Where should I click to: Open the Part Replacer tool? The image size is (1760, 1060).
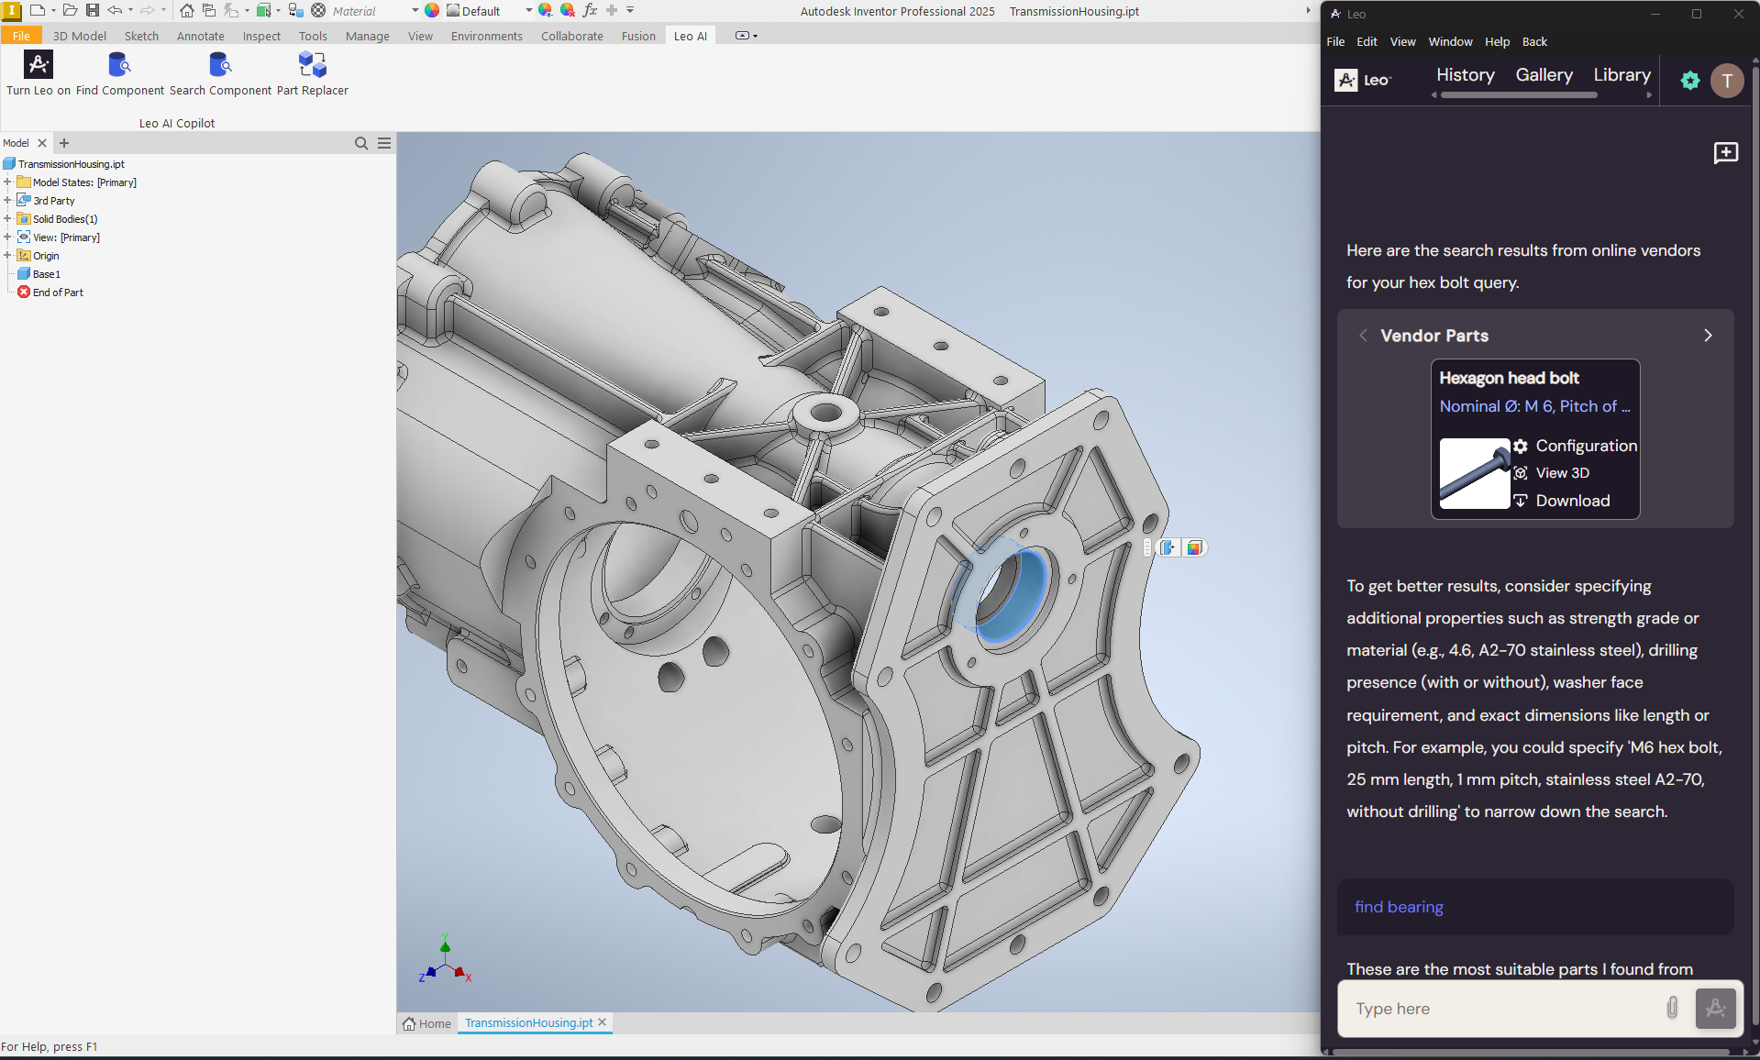(x=312, y=65)
